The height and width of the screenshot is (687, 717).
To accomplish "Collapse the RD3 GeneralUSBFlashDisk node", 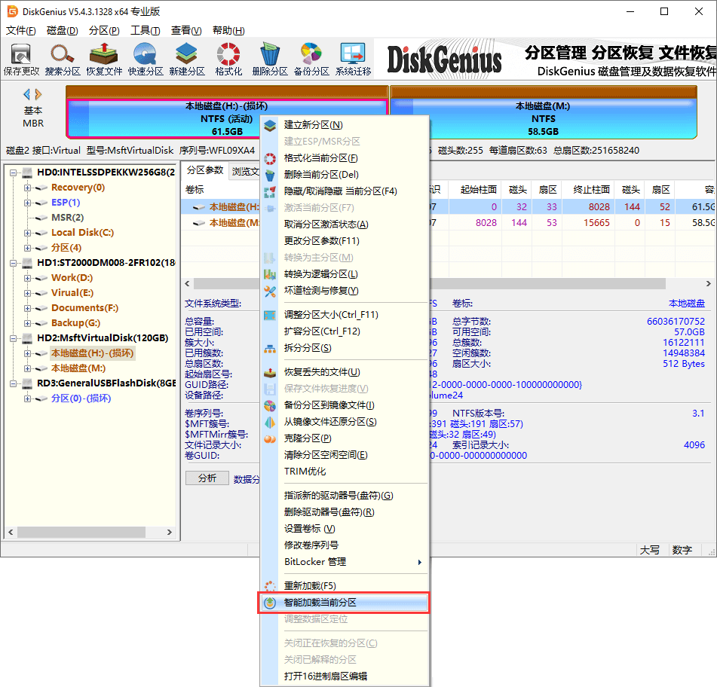I will (x=13, y=383).
